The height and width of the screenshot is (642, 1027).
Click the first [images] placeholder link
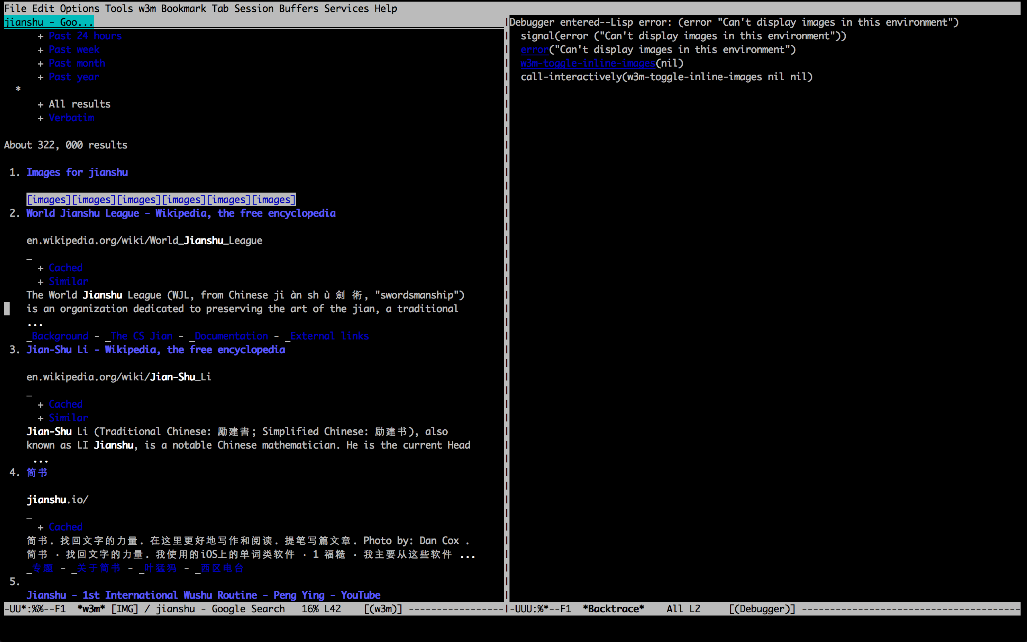49,199
